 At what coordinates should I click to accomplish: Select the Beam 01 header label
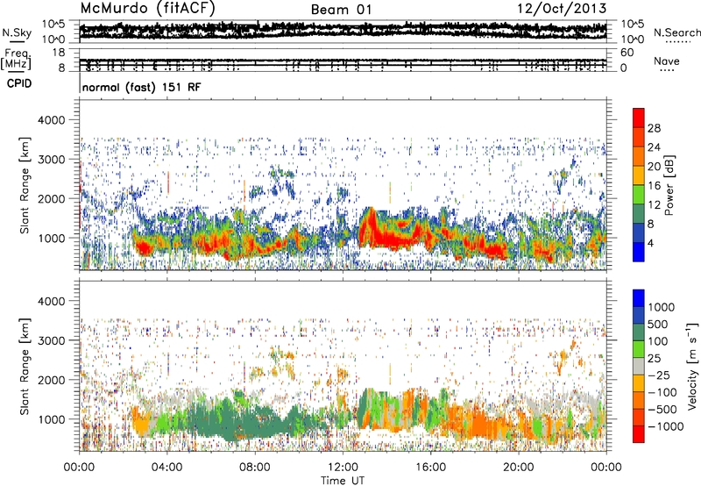pyautogui.click(x=341, y=10)
